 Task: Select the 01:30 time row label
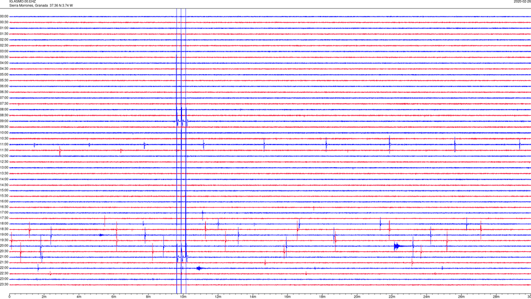4,34
